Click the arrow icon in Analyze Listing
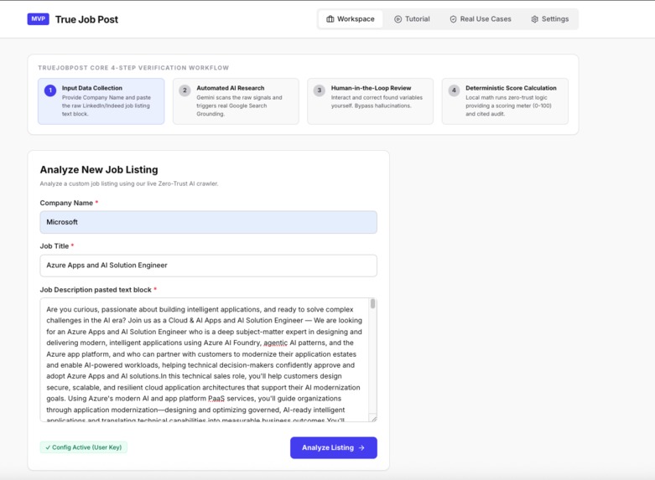 click(x=361, y=448)
